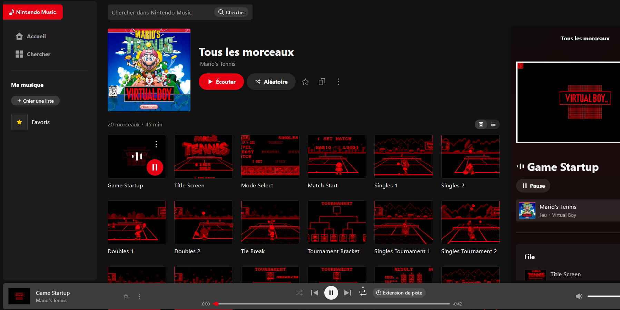The image size is (620, 310).
Task: Play the Singles Tournament 2 track
Action: click(470, 222)
